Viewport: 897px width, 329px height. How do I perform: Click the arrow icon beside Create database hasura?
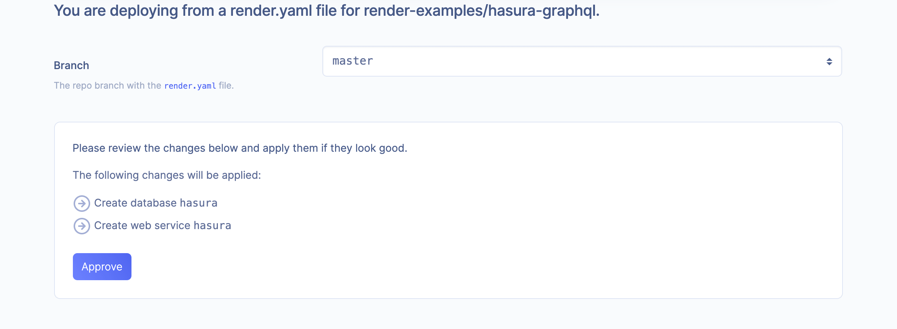click(81, 204)
